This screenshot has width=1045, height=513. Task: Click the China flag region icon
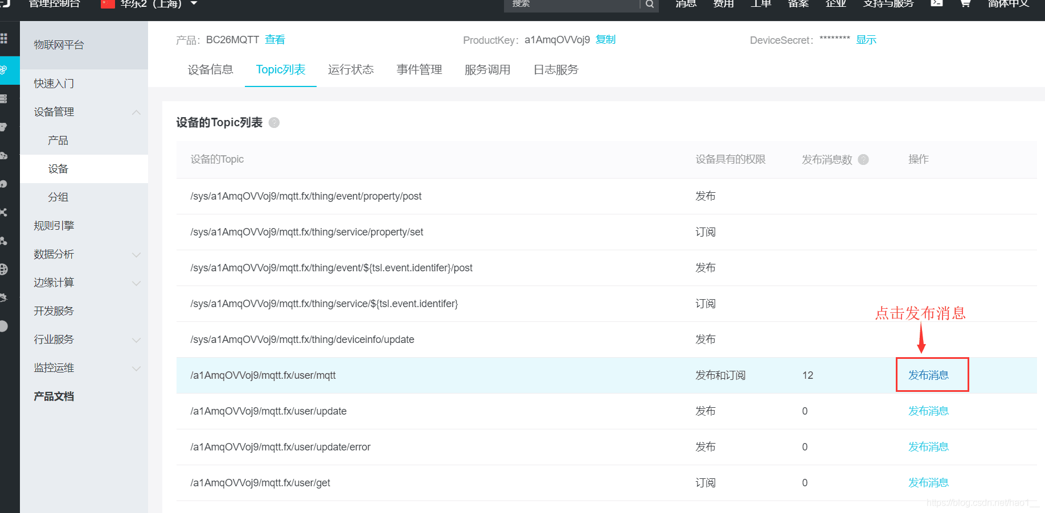click(108, 3)
